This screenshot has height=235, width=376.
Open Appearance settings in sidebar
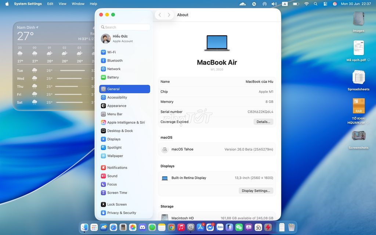tap(124, 106)
